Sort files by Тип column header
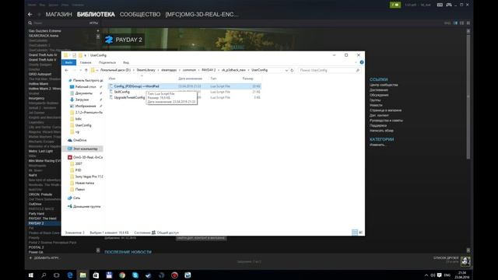The width and height of the screenshot is (498, 280). click(213, 79)
